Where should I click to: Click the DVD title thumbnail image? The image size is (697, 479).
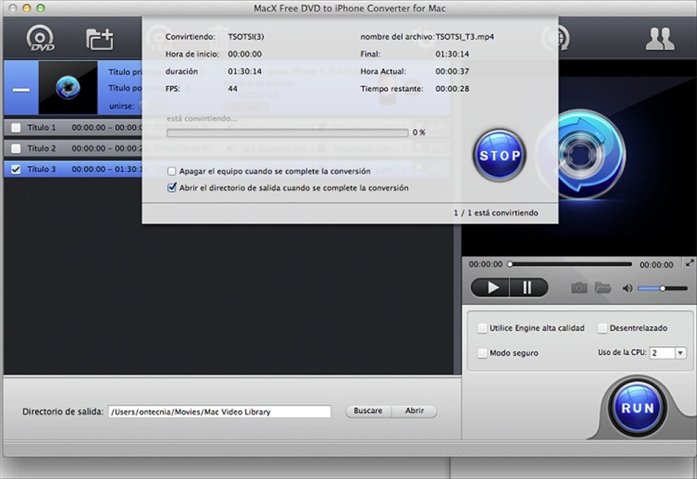click(68, 88)
